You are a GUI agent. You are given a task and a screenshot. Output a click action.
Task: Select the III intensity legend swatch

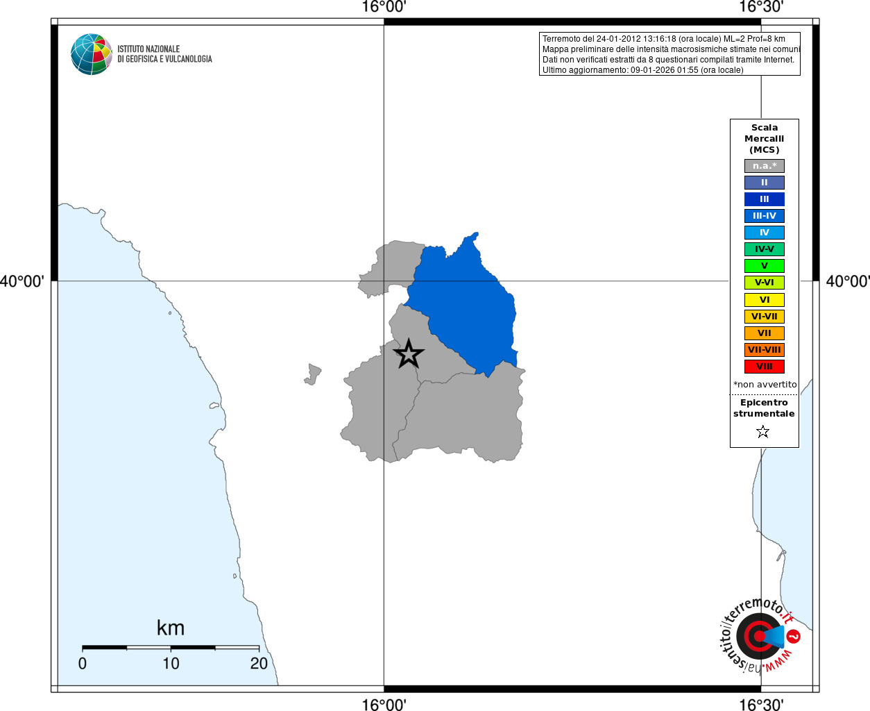click(765, 199)
